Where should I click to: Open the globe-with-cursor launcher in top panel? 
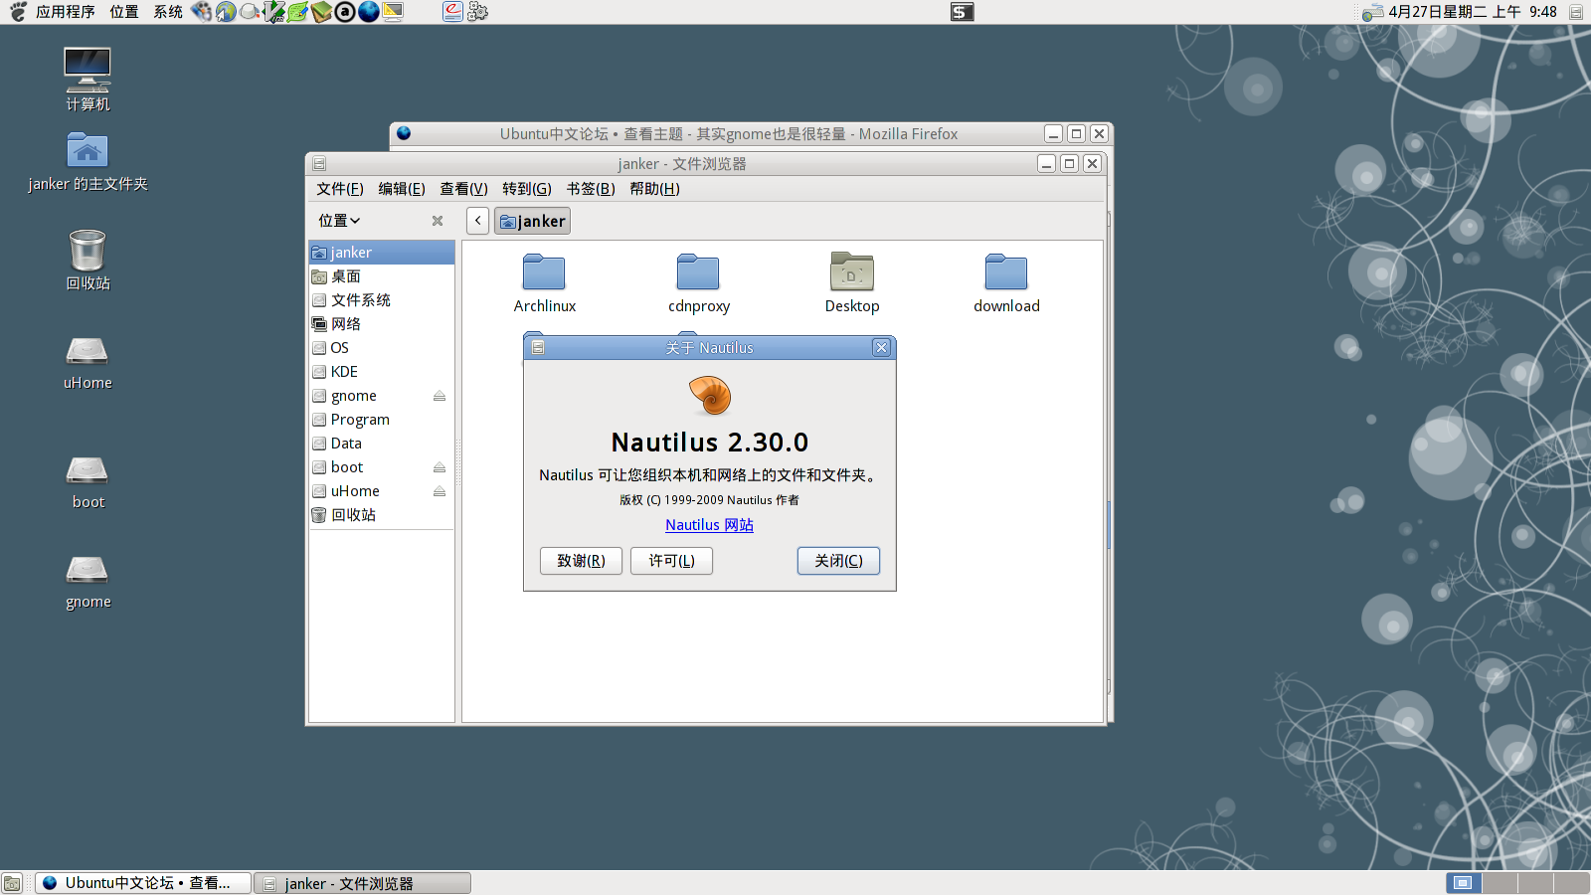coord(226,12)
